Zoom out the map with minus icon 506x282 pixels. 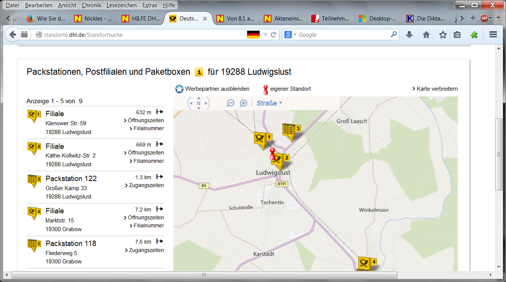coord(230,103)
